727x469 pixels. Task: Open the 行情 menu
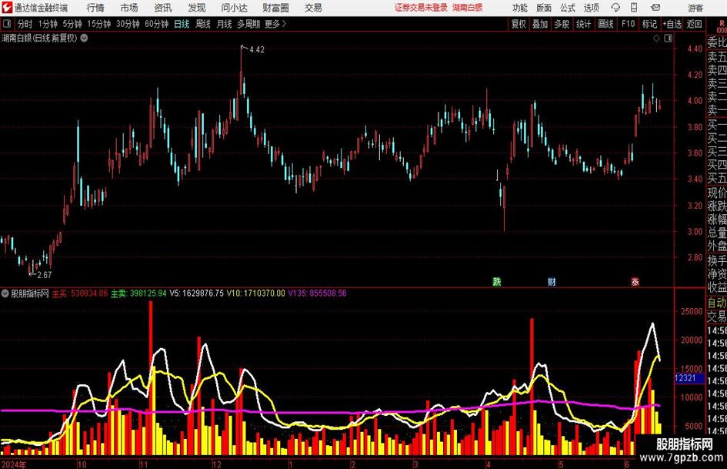95,8
